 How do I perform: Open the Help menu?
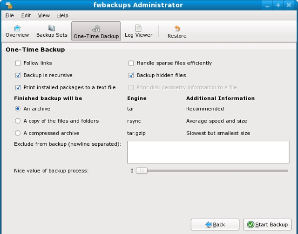click(63, 15)
